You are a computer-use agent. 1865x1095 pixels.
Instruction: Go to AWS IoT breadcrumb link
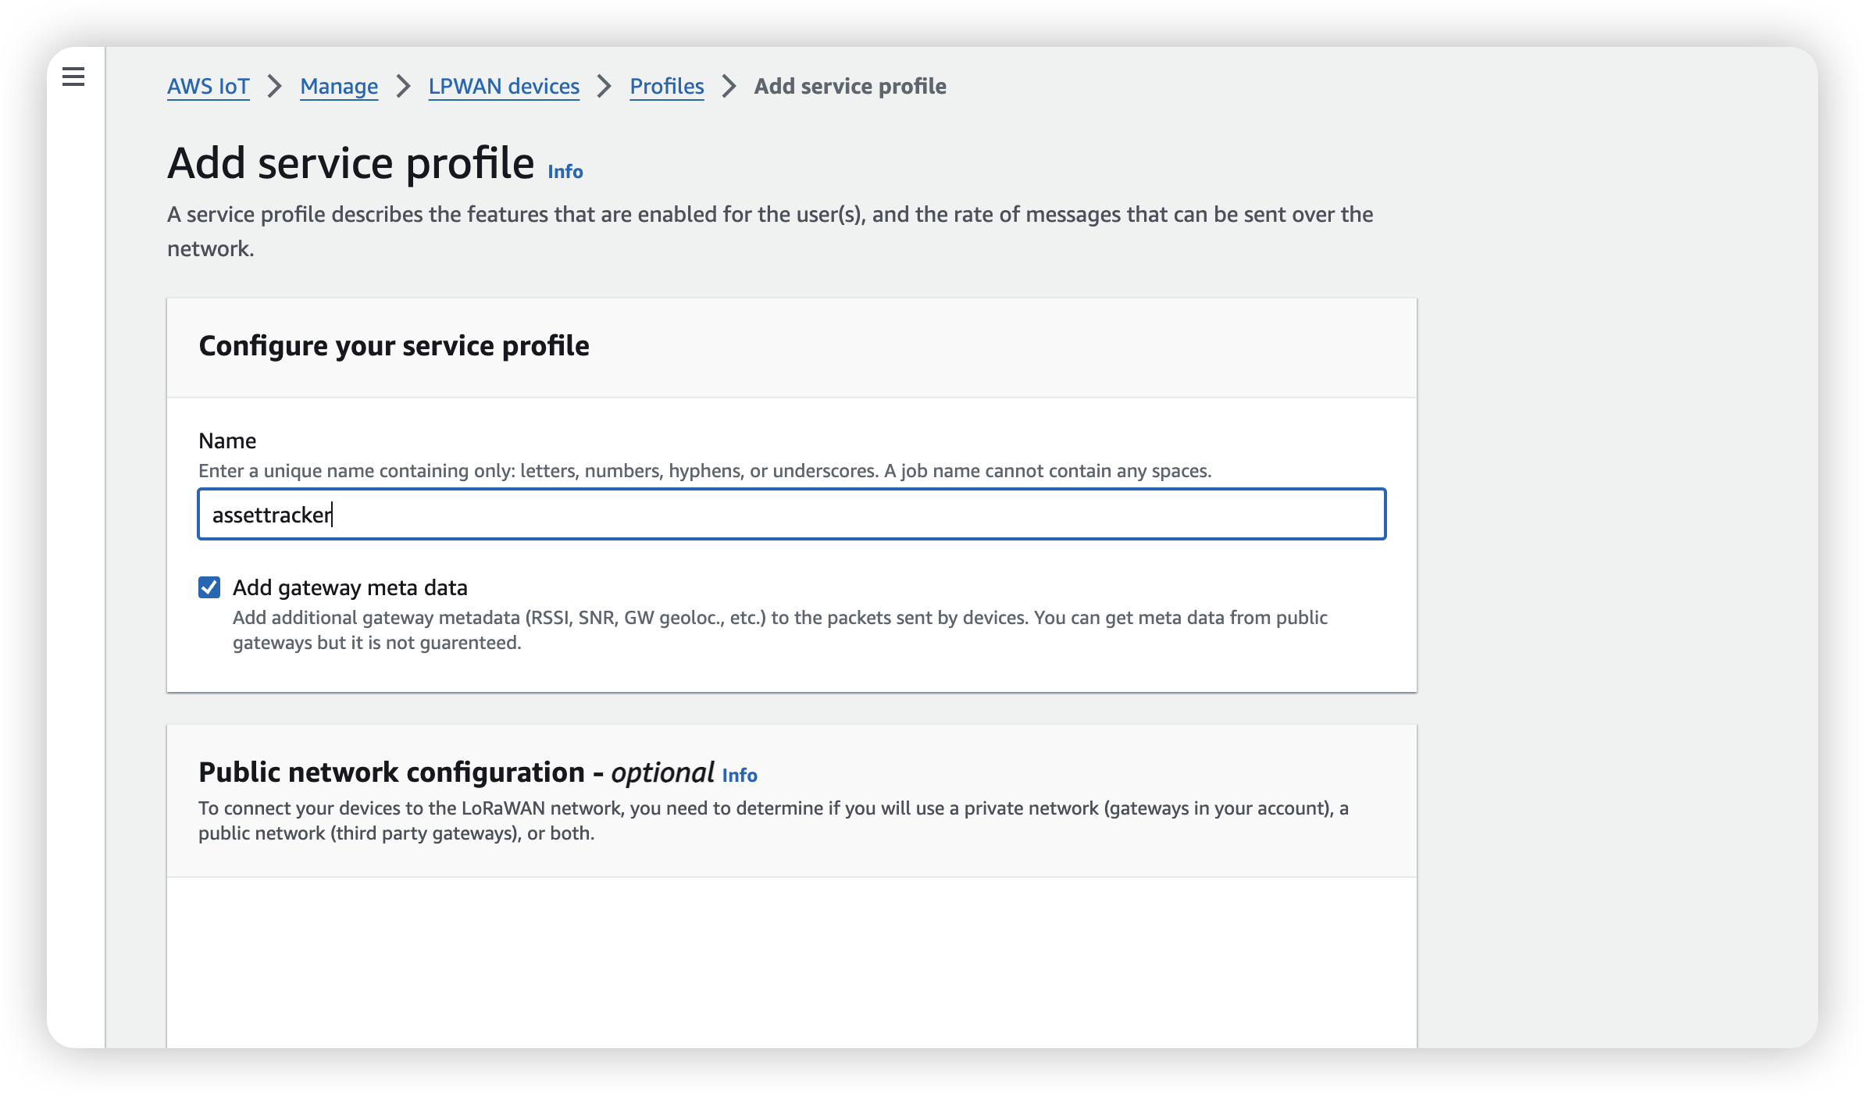[x=209, y=86]
